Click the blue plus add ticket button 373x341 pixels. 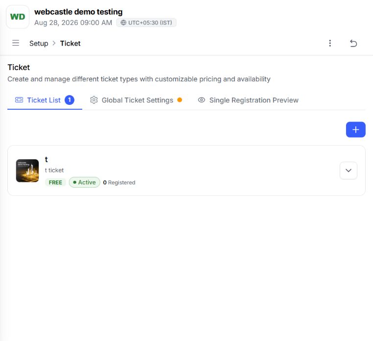pos(356,129)
